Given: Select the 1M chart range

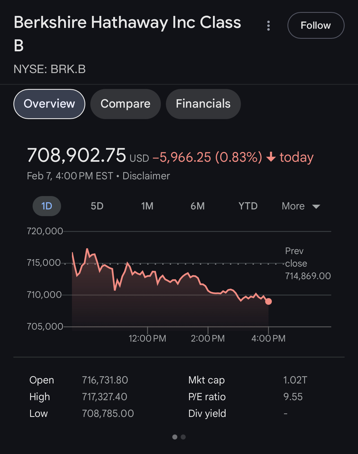Looking at the screenshot, I should pyautogui.click(x=147, y=206).
